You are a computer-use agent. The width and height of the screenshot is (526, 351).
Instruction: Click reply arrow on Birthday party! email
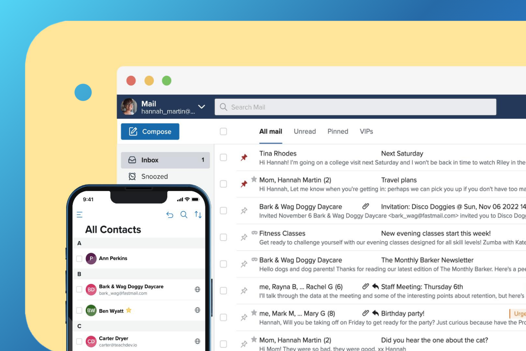[375, 313]
